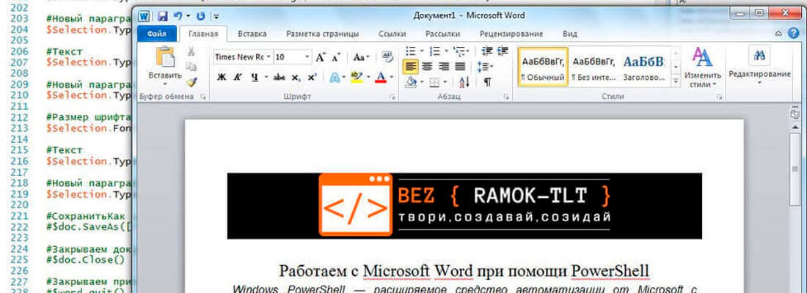This screenshot has width=807, height=293.
Task: Open the line spacing dropdown
Action: click(486, 67)
